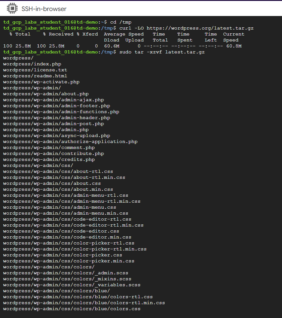Click the css/admin-menu.css line

pos(60,207)
